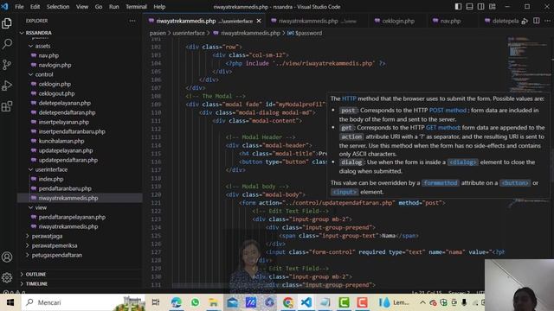
Task: Open the Explorer view in activity bar
Action: (7, 23)
